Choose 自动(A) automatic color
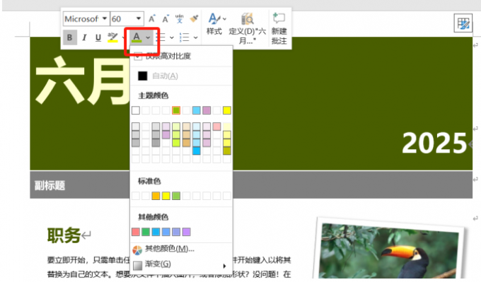The image size is (481, 282). coord(181,76)
